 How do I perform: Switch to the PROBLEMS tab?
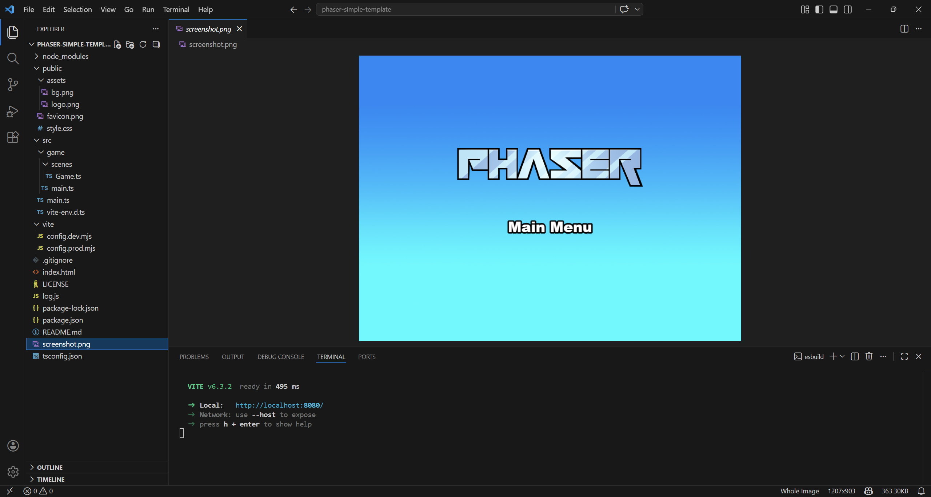coord(194,357)
